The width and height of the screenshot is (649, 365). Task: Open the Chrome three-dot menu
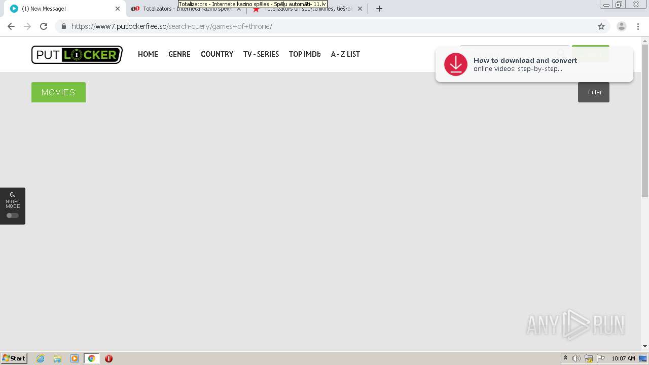[638, 26]
